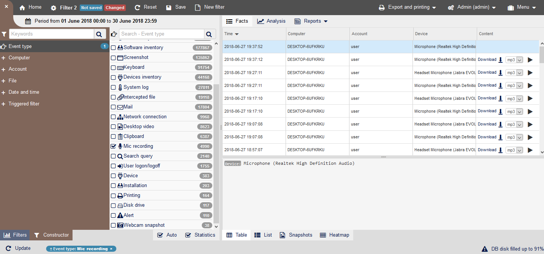This screenshot has height=254, width=544.
Task: Open the Reports dropdown
Action: [311, 21]
